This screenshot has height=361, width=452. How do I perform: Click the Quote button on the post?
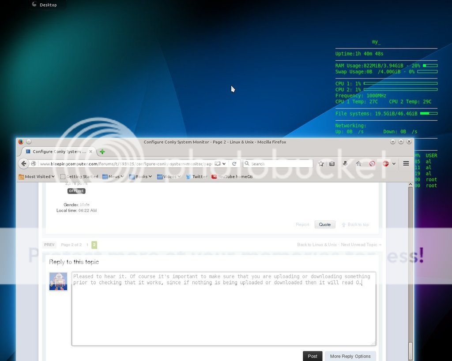pyautogui.click(x=325, y=224)
